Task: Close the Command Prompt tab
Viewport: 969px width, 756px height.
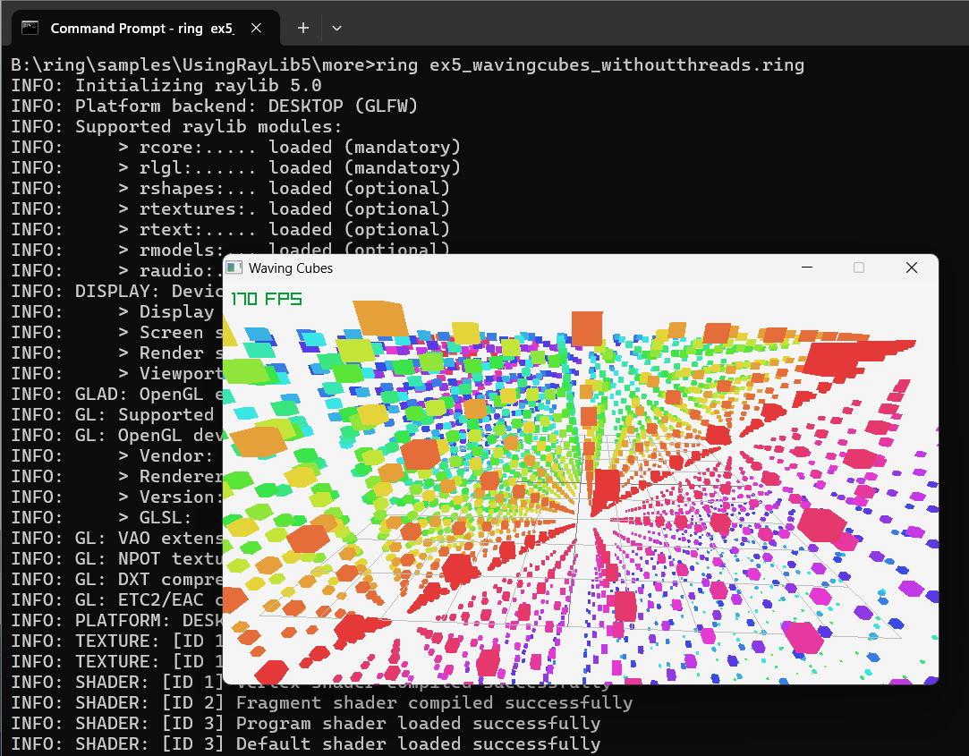Action: coord(256,28)
